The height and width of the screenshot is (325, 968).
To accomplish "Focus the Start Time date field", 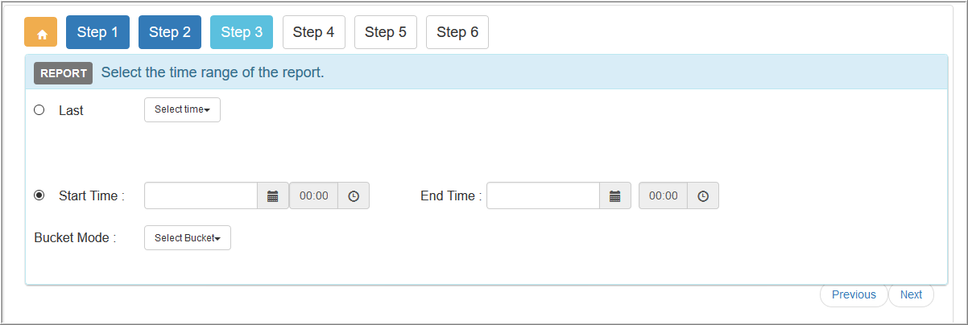I will [201, 195].
